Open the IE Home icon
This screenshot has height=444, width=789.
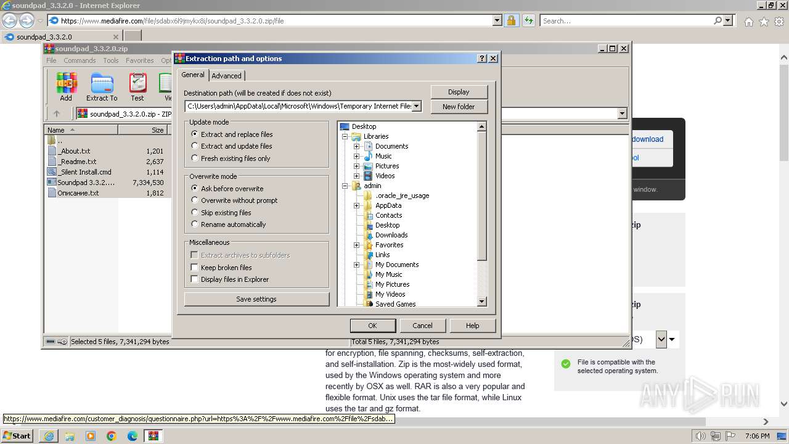pyautogui.click(x=748, y=22)
